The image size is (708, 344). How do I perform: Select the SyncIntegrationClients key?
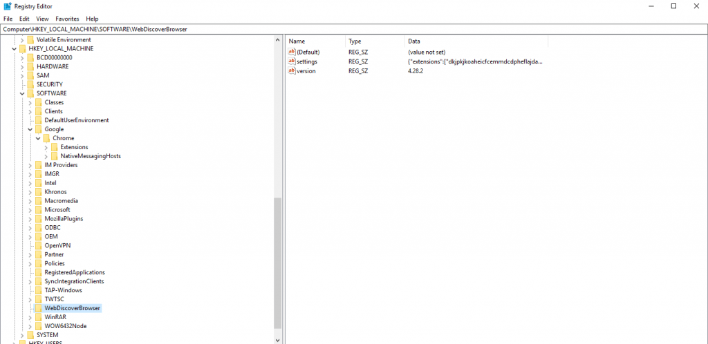(75, 281)
